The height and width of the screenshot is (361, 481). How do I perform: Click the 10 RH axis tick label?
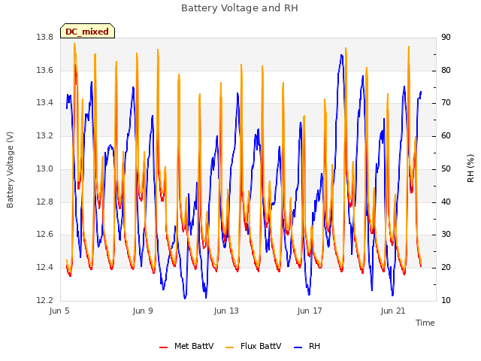(x=446, y=300)
